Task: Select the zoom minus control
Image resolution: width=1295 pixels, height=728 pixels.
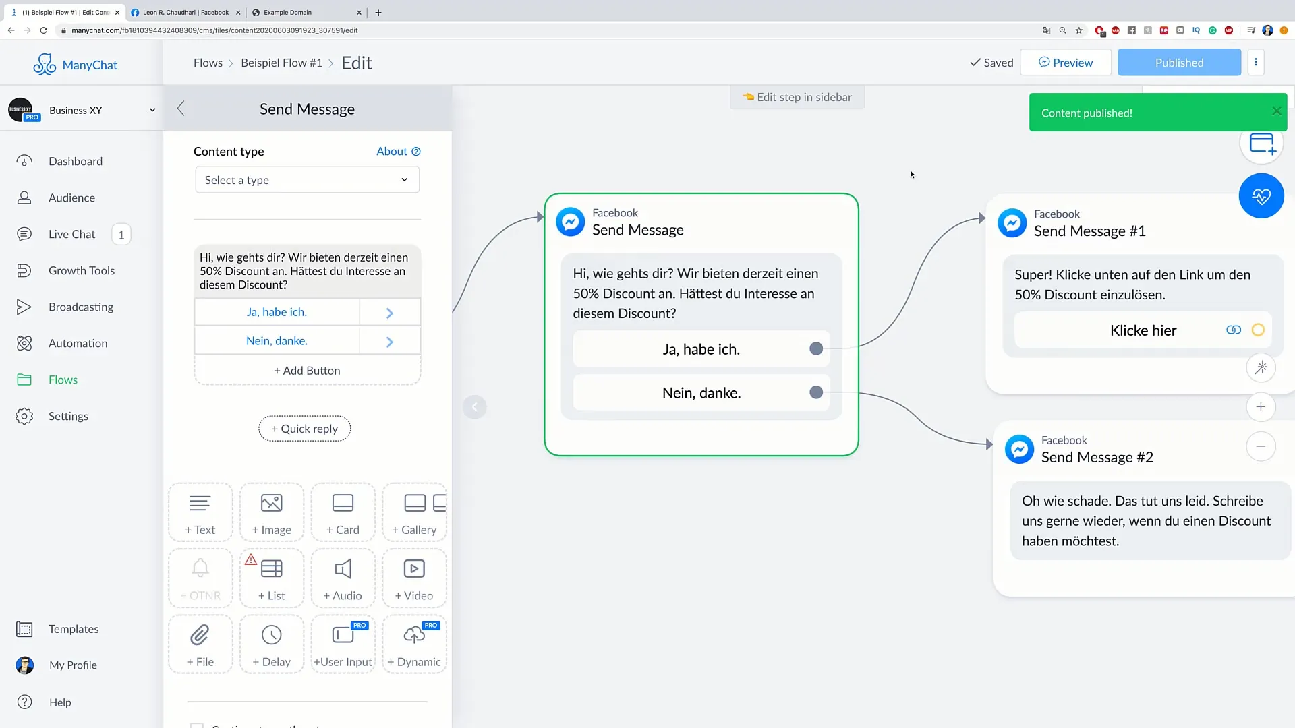Action: (1261, 446)
